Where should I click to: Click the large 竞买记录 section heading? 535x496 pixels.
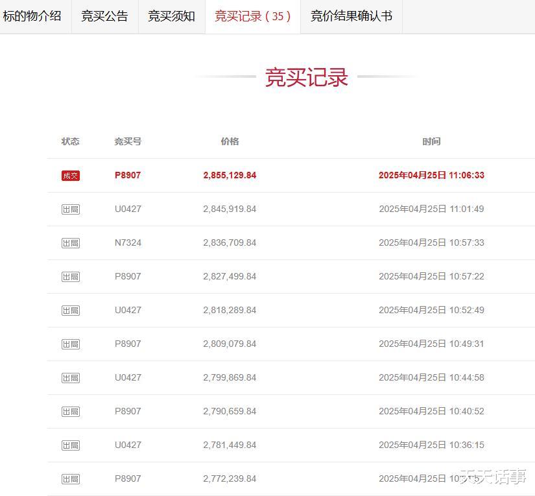306,77
